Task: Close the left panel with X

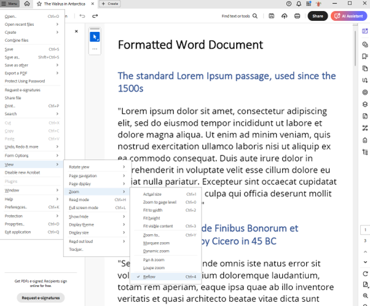Action: tap(76, 31)
